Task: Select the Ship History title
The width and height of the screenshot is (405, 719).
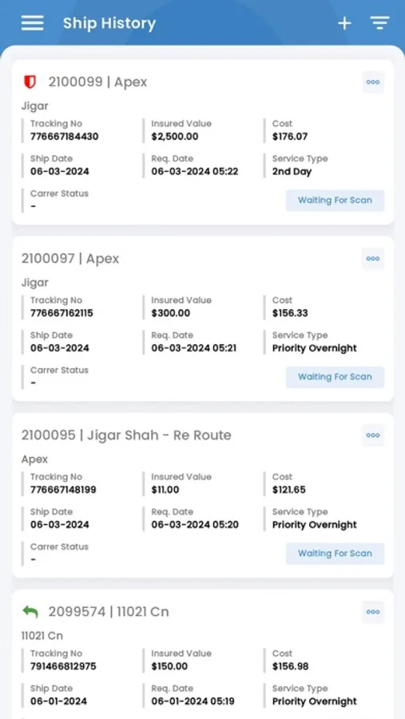Action: point(109,23)
